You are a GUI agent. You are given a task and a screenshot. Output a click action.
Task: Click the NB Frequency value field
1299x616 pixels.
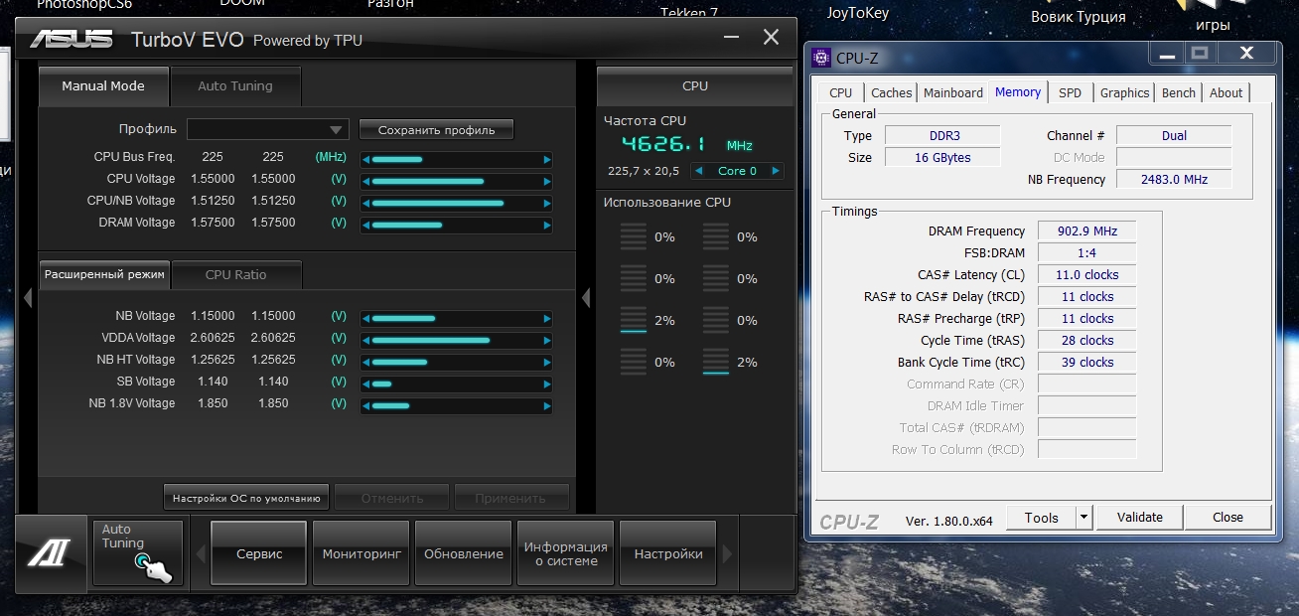[x=1174, y=180]
